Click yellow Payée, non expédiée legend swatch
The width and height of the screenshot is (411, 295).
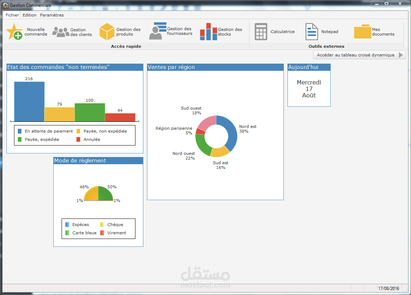point(79,131)
